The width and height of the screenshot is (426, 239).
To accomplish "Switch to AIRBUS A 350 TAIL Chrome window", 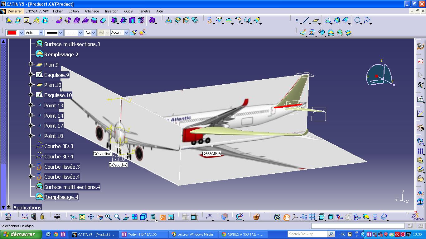I will tap(243, 234).
